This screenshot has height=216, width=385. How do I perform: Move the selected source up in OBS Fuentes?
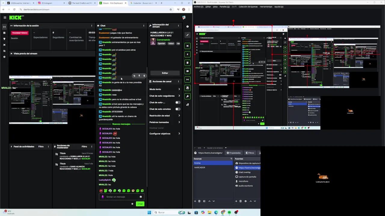pyautogui.click(x=251, y=201)
